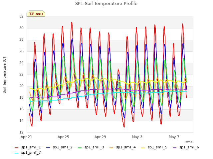The height and width of the screenshot is (159, 213).
Task: Click the purple sp1_smT_6 legend swatch
Action: tap(174, 148)
